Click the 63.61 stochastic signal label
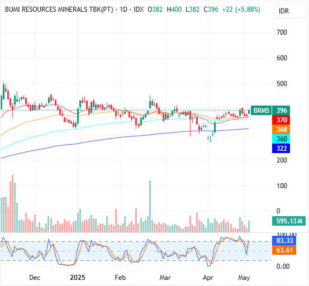The height and width of the screenshot is (286, 309). pyautogui.click(x=284, y=250)
